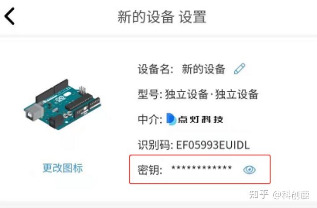
Task: Tap the Arduino board device image
Action: [62, 104]
